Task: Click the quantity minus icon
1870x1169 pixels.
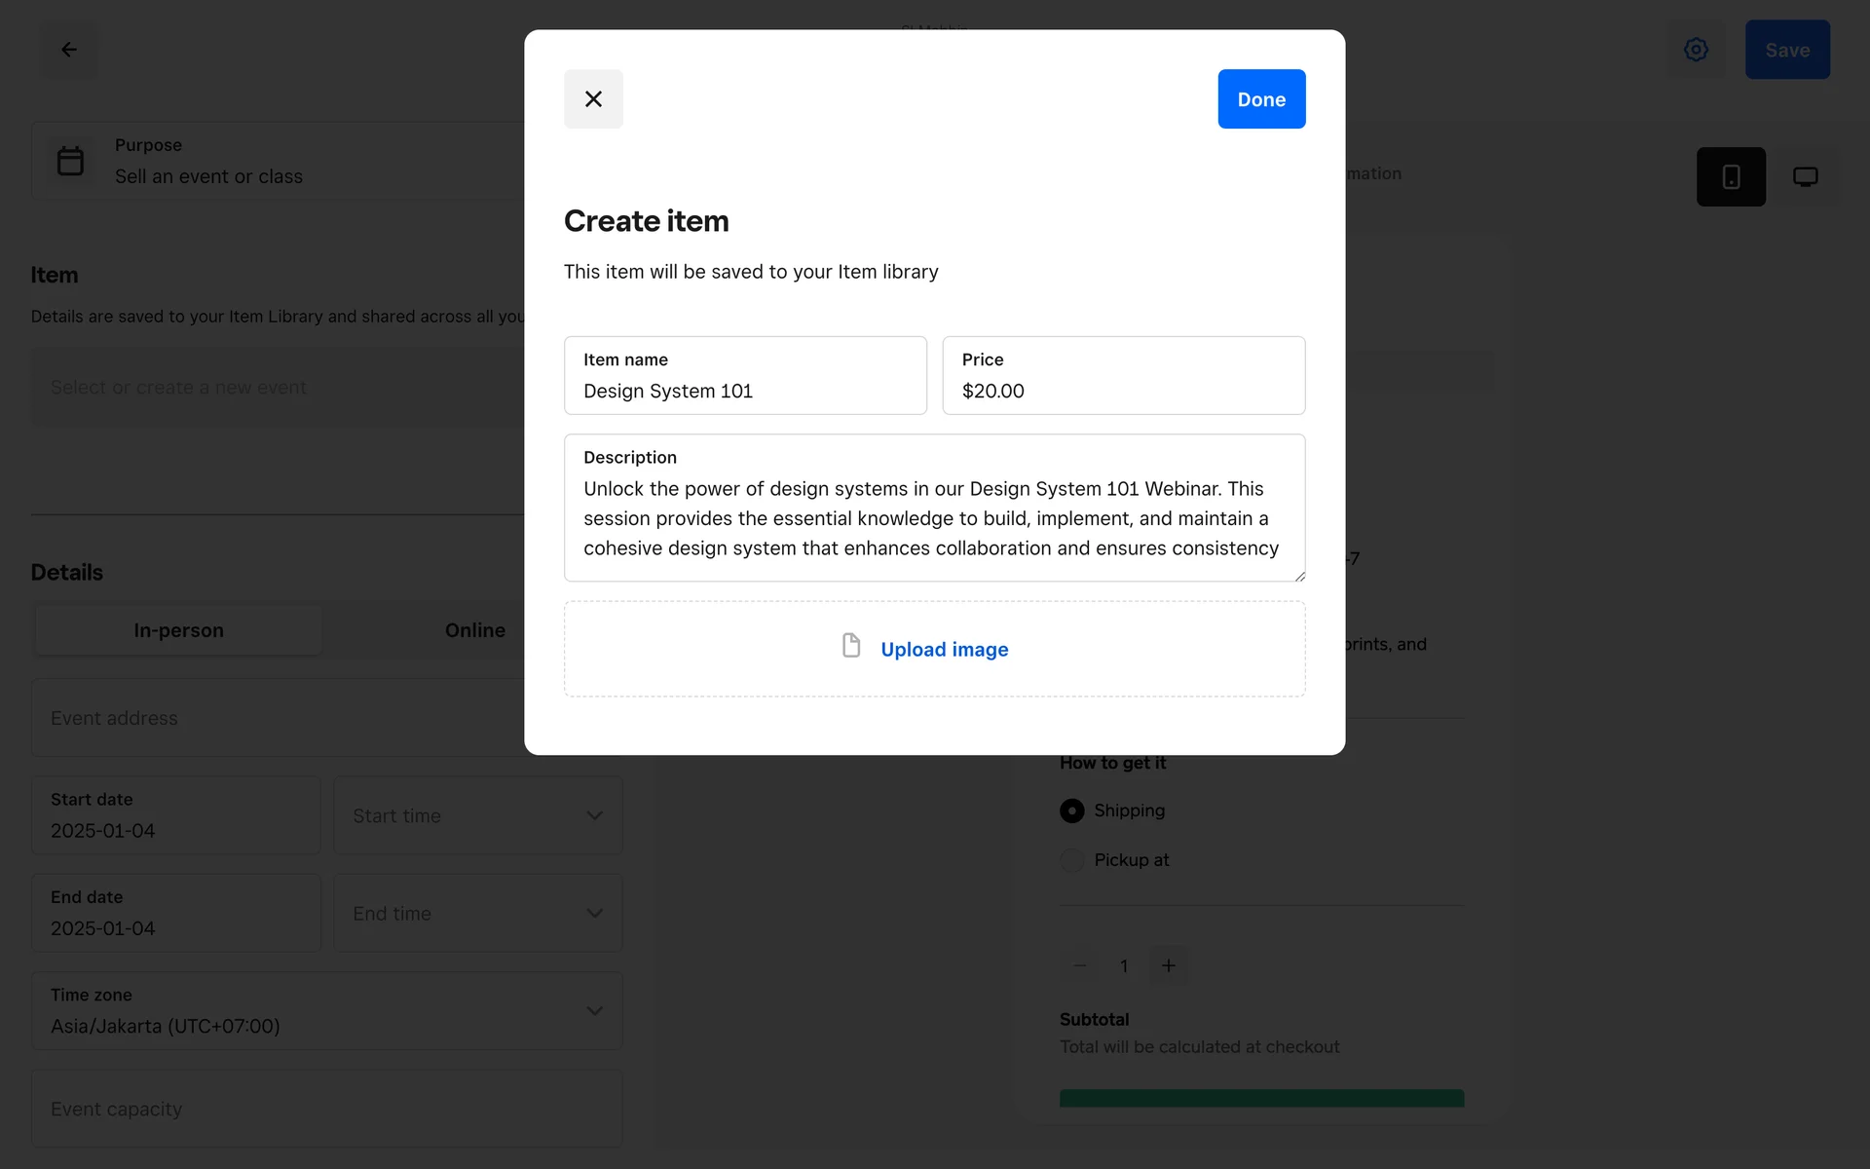Action: [1079, 965]
